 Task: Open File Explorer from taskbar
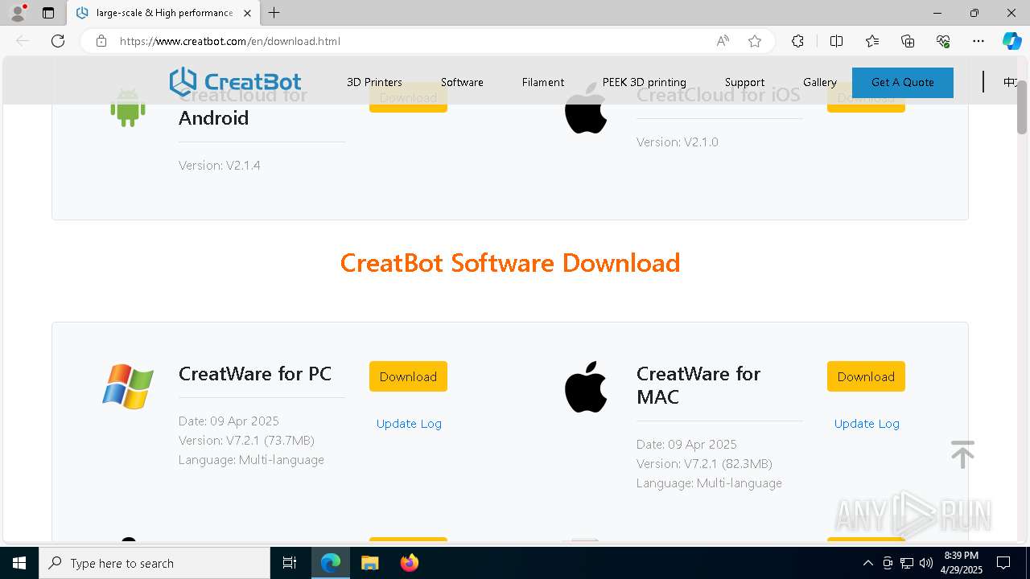[369, 563]
